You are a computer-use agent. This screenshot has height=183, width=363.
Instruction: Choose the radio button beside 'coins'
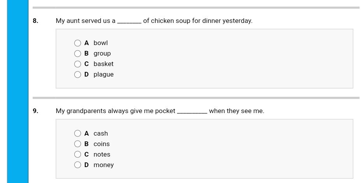(78, 144)
